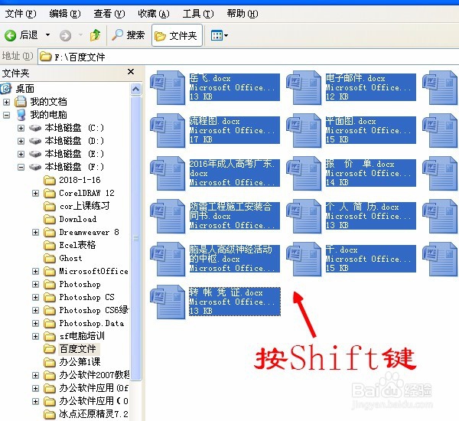Click the 报价单.docx Word file icon
Viewport: 459px width, 421px height.
point(304,174)
